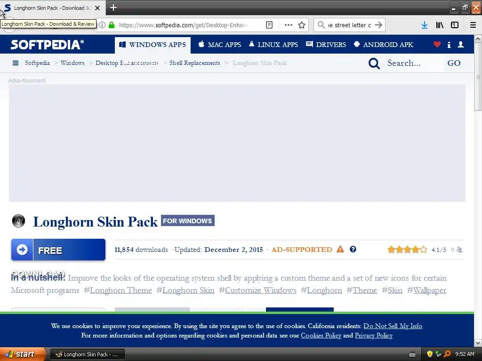This screenshot has width=482, height=361.
Task: Click the site search magnifier icon
Action: click(x=374, y=63)
